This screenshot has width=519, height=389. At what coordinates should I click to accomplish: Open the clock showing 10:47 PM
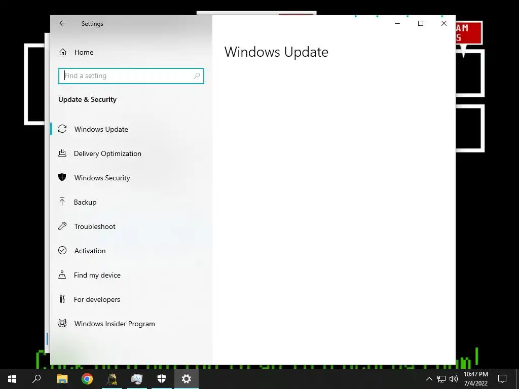click(475, 379)
